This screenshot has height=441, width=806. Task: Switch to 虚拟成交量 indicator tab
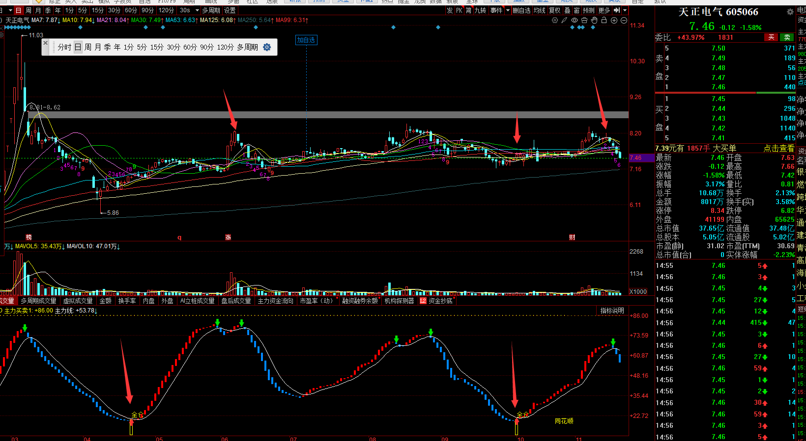click(78, 301)
